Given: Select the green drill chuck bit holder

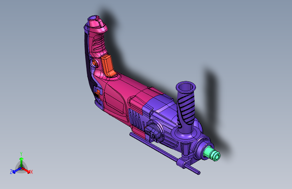Looking at the screenshot, I should tap(212, 153).
